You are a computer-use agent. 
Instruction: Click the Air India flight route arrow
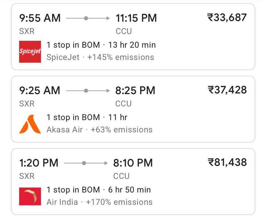click(x=86, y=163)
